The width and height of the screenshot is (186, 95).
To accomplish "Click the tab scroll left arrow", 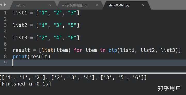I will pos(1,5).
